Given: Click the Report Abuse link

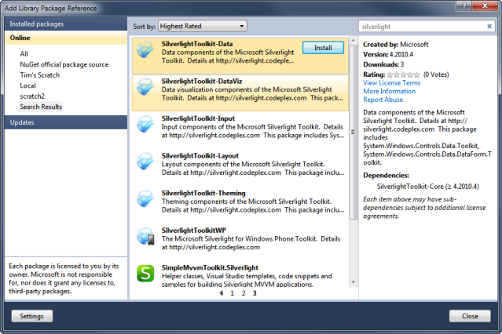Looking at the screenshot, I should pyautogui.click(x=383, y=100).
